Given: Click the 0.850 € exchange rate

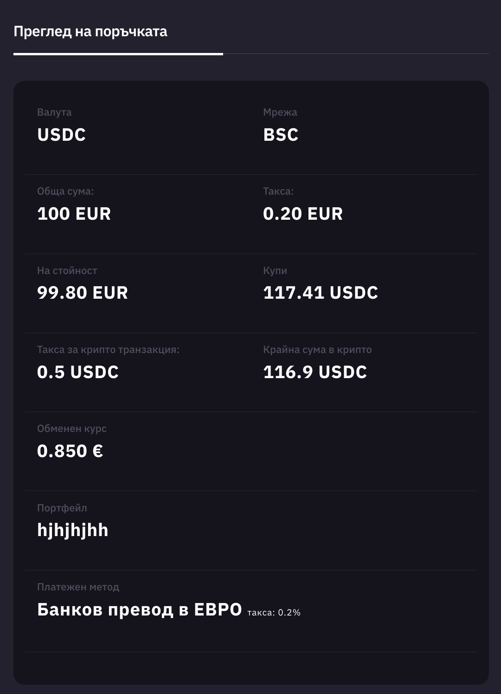Looking at the screenshot, I should 70,451.
